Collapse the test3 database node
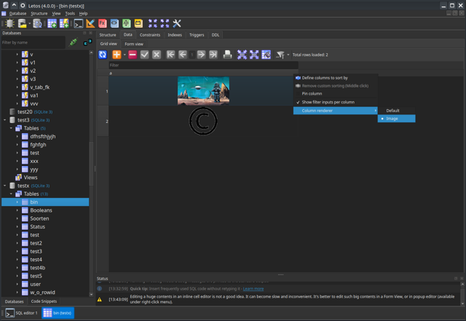This screenshot has width=466, height=321. coord(5,120)
